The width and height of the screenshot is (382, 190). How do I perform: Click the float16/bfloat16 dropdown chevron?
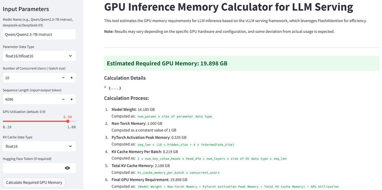coord(71,56)
